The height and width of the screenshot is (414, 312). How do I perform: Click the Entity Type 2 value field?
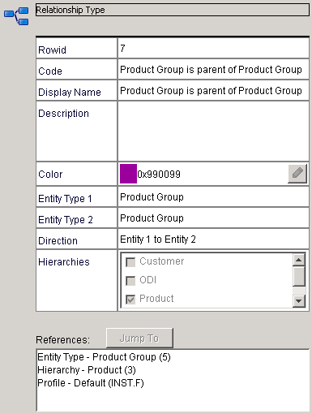pyautogui.click(x=213, y=218)
